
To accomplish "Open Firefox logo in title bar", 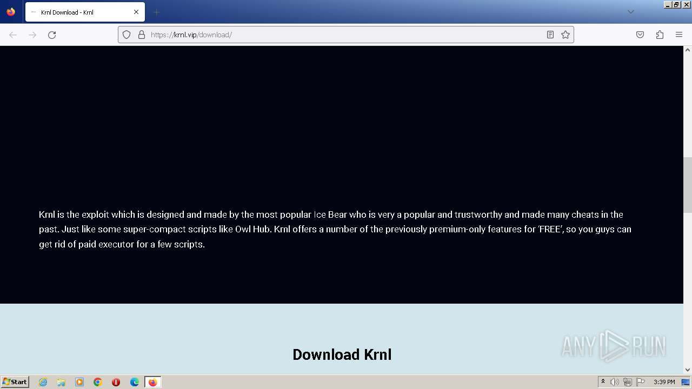I will [11, 12].
